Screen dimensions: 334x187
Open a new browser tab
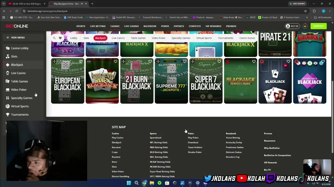point(92,4)
